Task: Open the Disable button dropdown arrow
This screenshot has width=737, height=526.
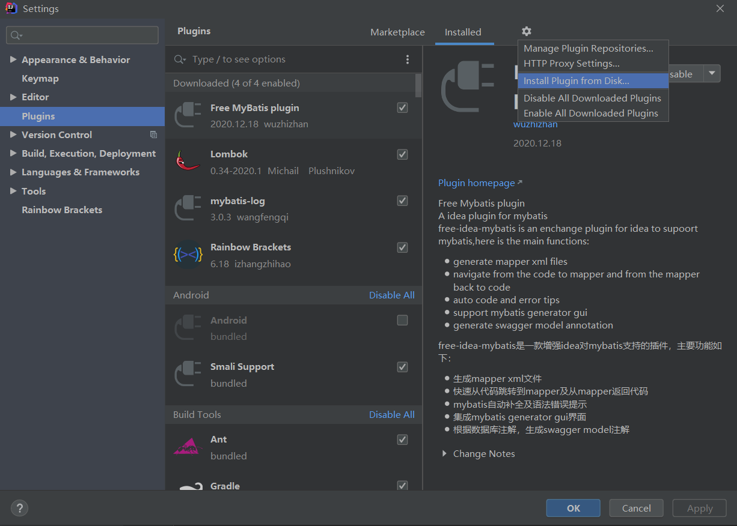Action: [x=712, y=74]
